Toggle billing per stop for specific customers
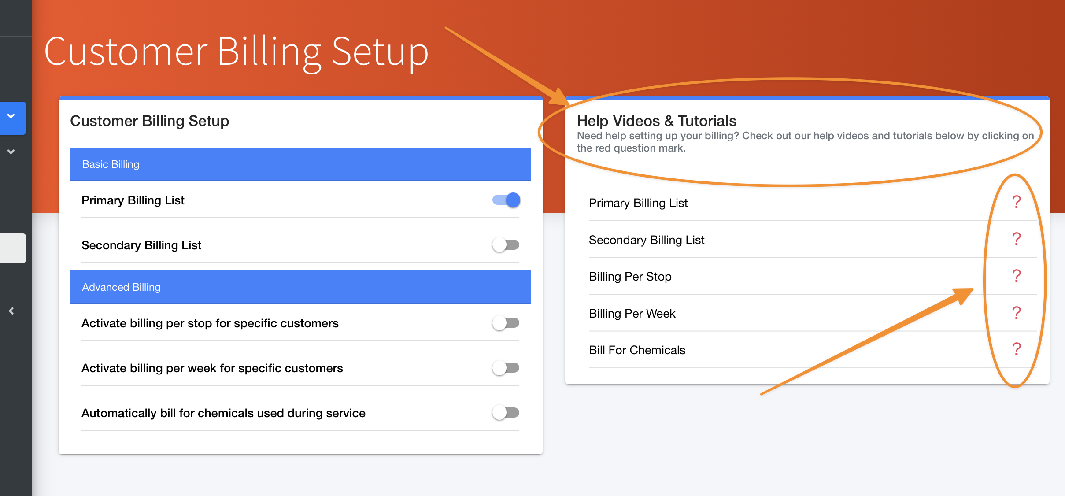 pos(506,323)
